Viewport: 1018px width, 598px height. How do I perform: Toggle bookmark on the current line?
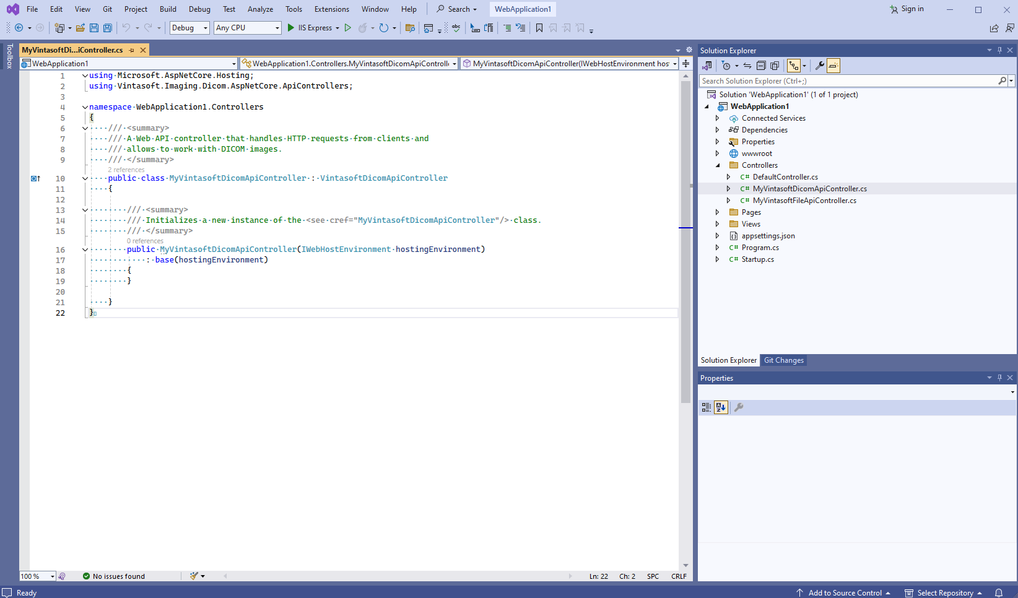tap(539, 28)
